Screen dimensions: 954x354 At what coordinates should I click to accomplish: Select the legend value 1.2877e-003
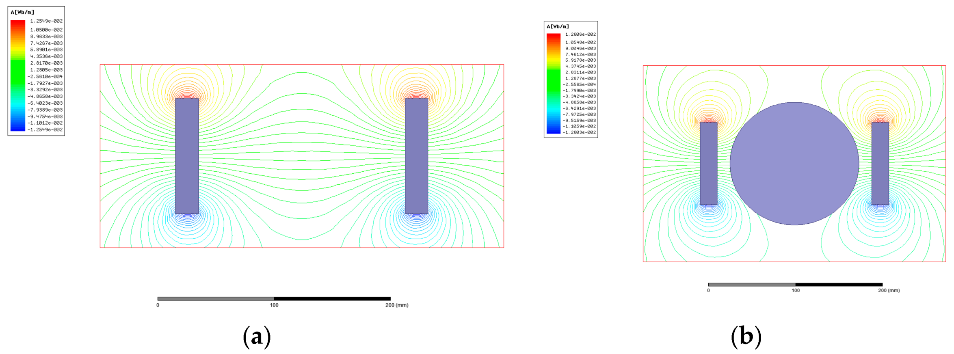coord(580,78)
